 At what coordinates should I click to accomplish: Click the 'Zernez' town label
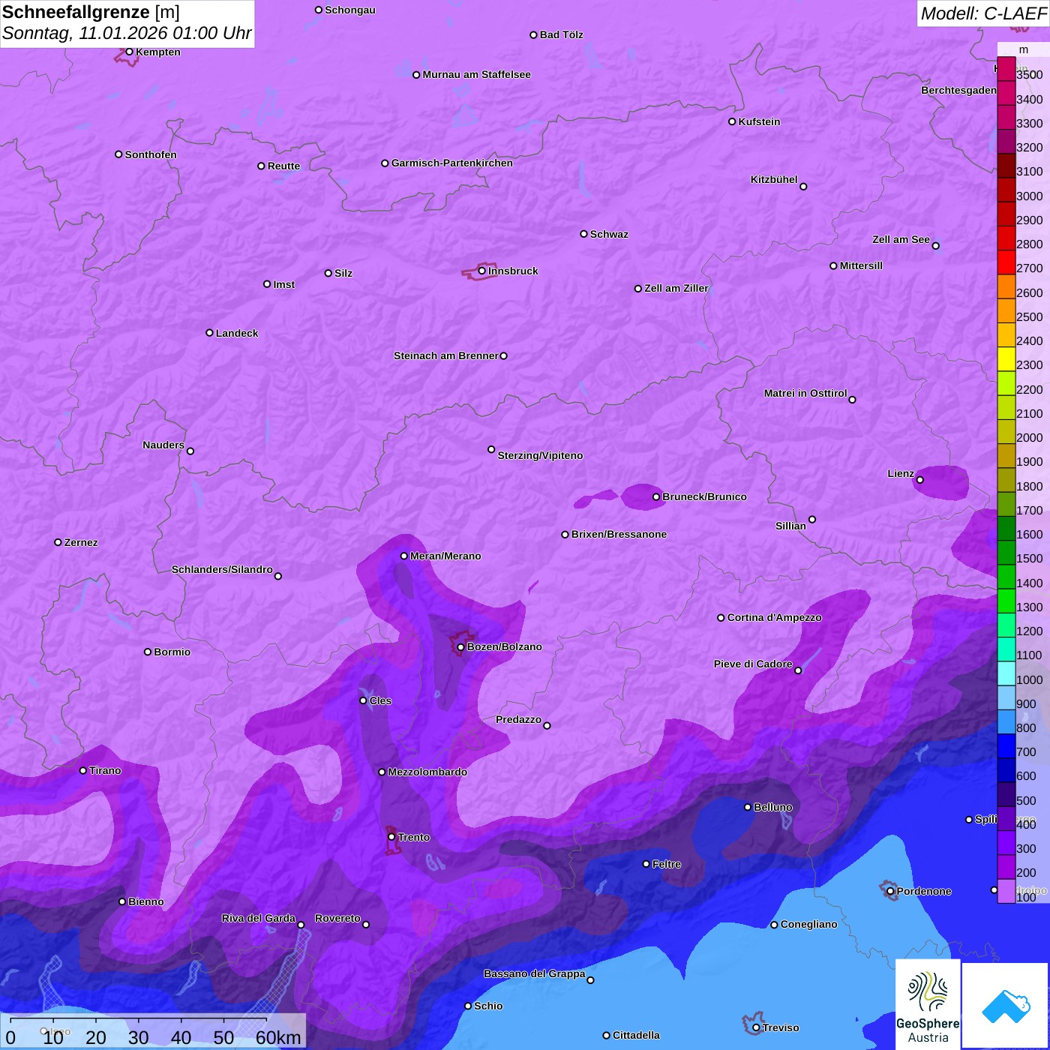pos(81,542)
